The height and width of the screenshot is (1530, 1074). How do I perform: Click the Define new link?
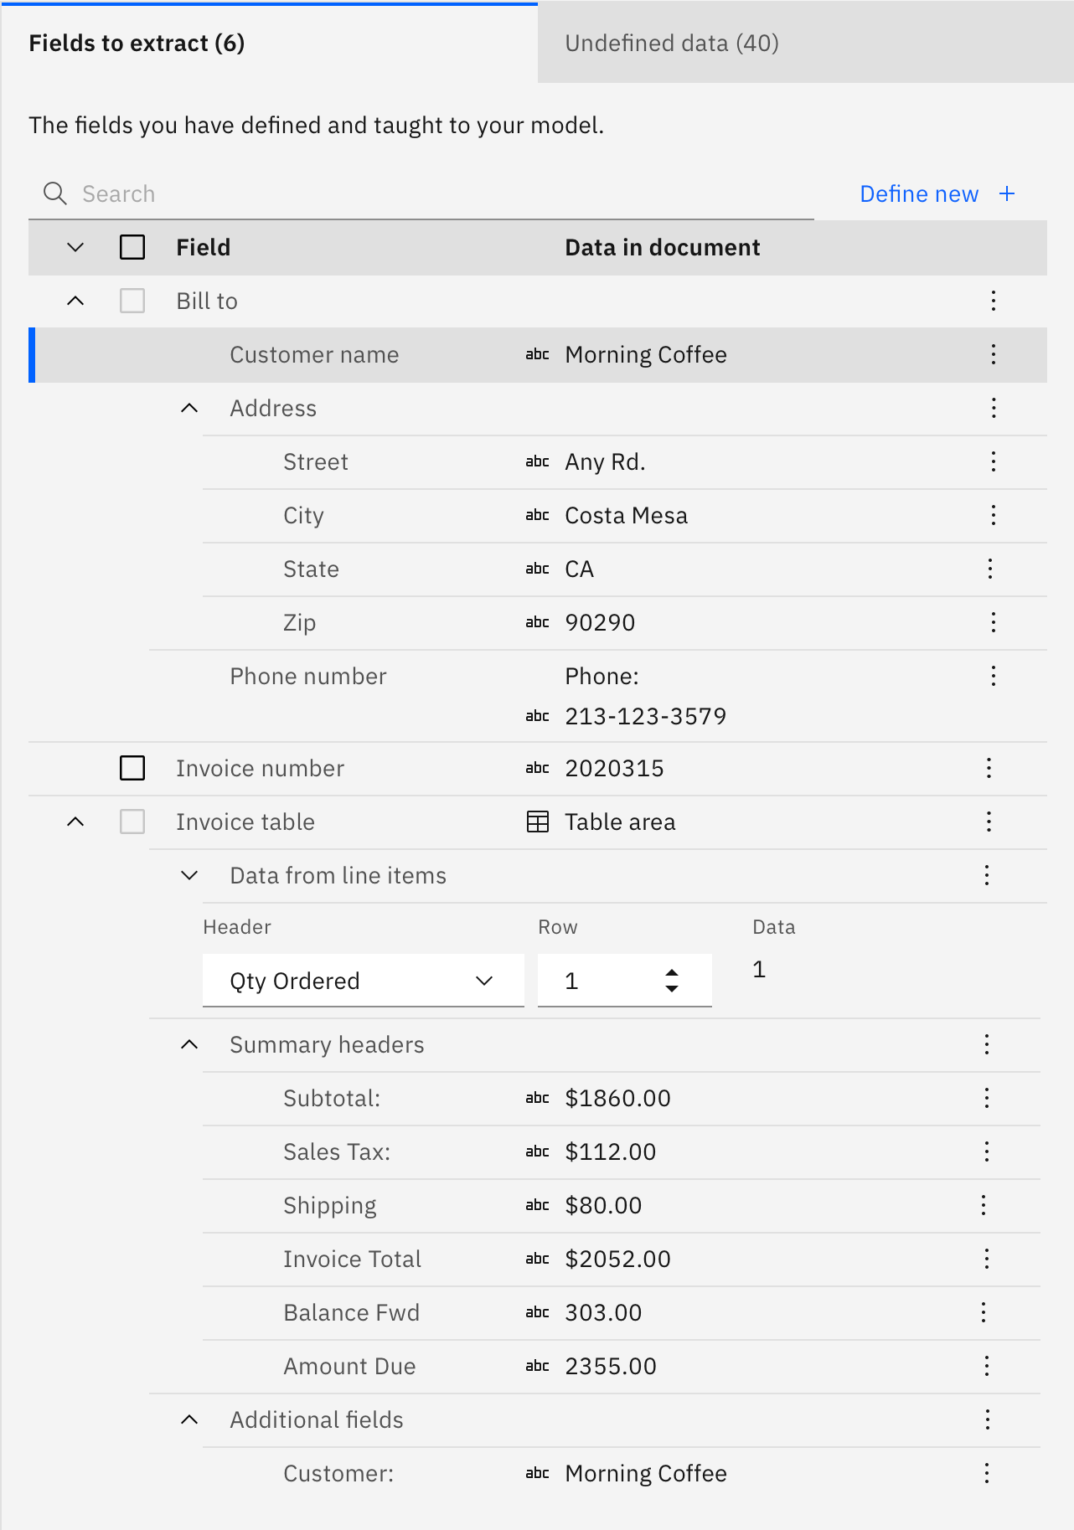click(918, 193)
